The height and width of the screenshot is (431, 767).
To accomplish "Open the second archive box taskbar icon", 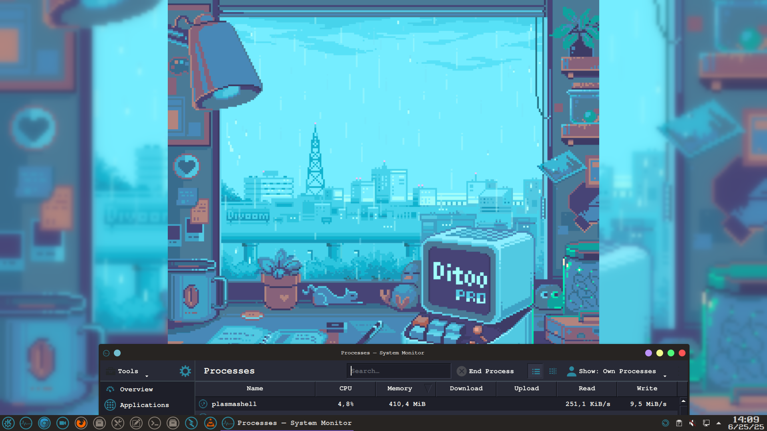I will [173, 423].
